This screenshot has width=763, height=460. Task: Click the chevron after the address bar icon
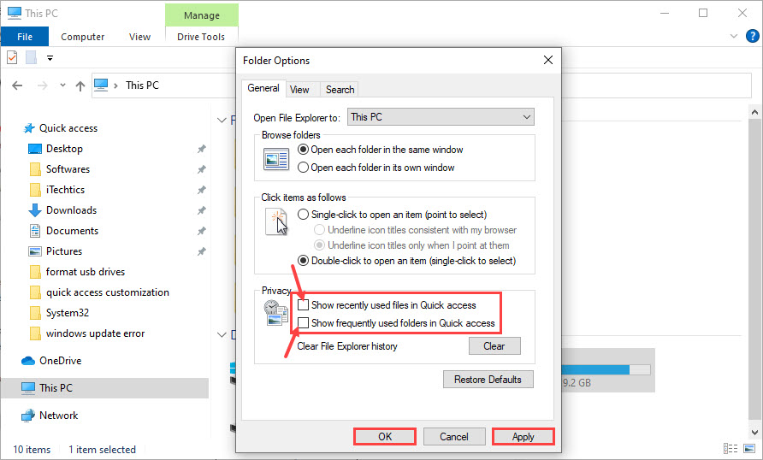click(115, 86)
